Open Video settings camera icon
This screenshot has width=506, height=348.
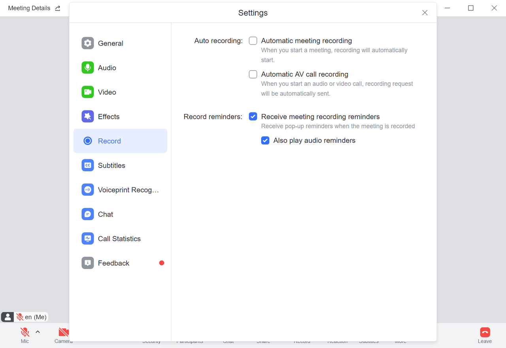(x=88, y=92)
